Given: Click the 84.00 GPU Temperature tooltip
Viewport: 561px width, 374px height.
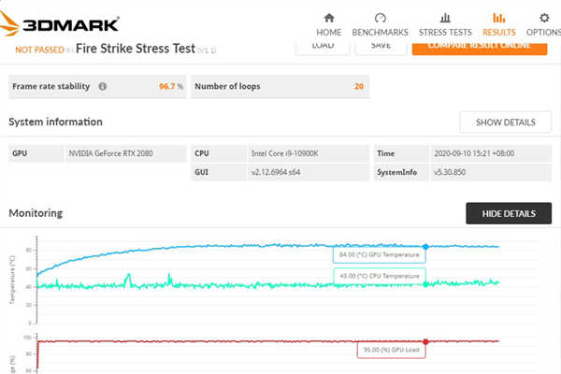Looking at the screenshot, I should (380, 255).
